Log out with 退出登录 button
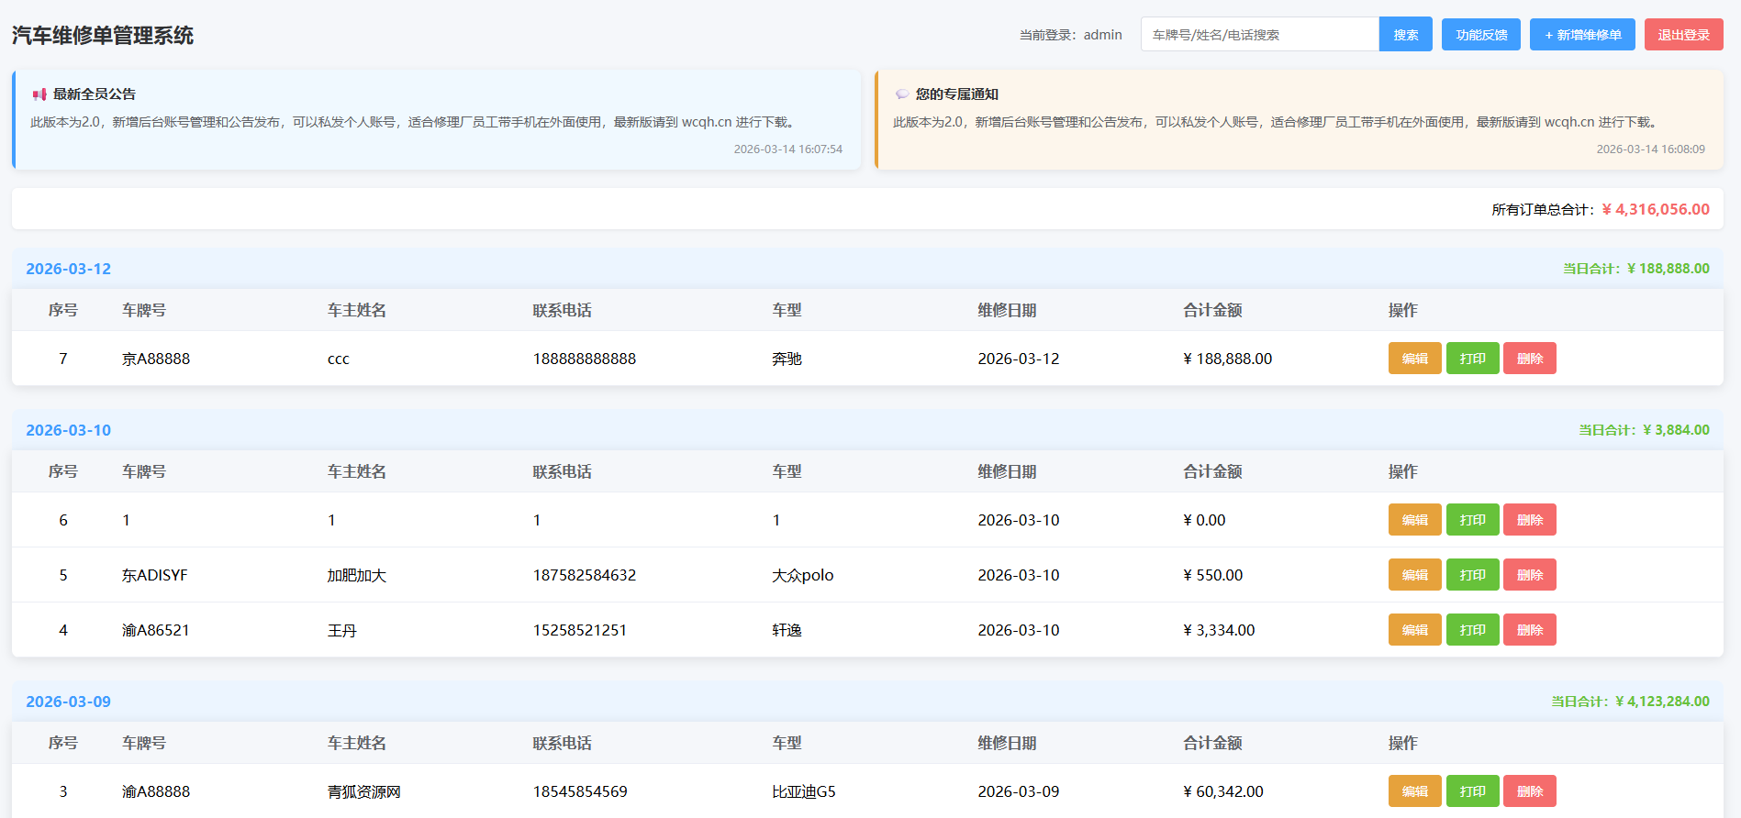This screenshot has height=818, width=1741. pyautogui.click(x=1683, y=35)
